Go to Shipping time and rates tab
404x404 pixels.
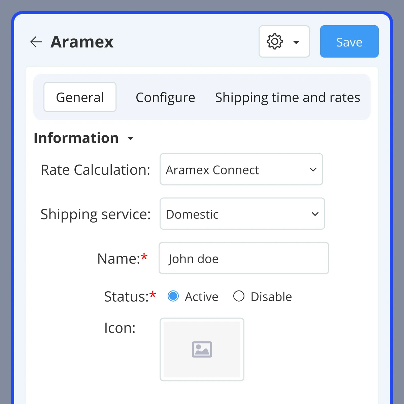tap(288, 97)
